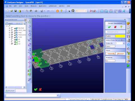The image size is (135, 101).
Task: Toggle the w2 checkbox
Action: coord(12,44)
